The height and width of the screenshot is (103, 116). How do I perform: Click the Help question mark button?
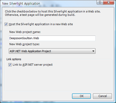pyautogui.click(x=100, y=2)
